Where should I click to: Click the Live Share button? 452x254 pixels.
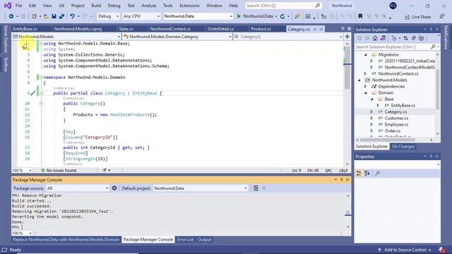417,17
